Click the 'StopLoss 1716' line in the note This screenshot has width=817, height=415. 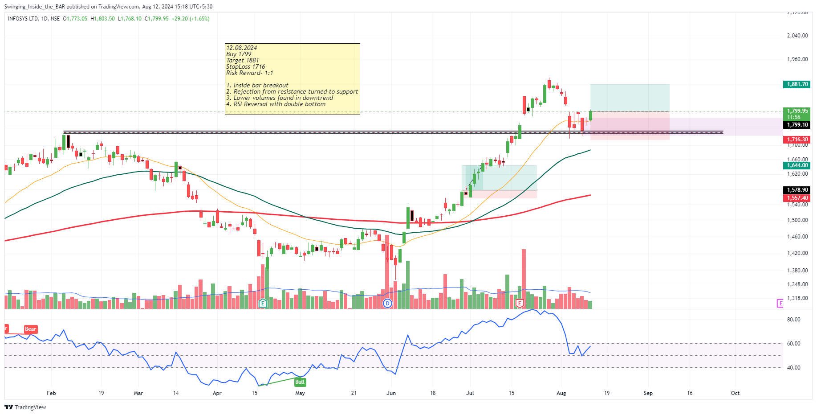[x=245, y=66]
